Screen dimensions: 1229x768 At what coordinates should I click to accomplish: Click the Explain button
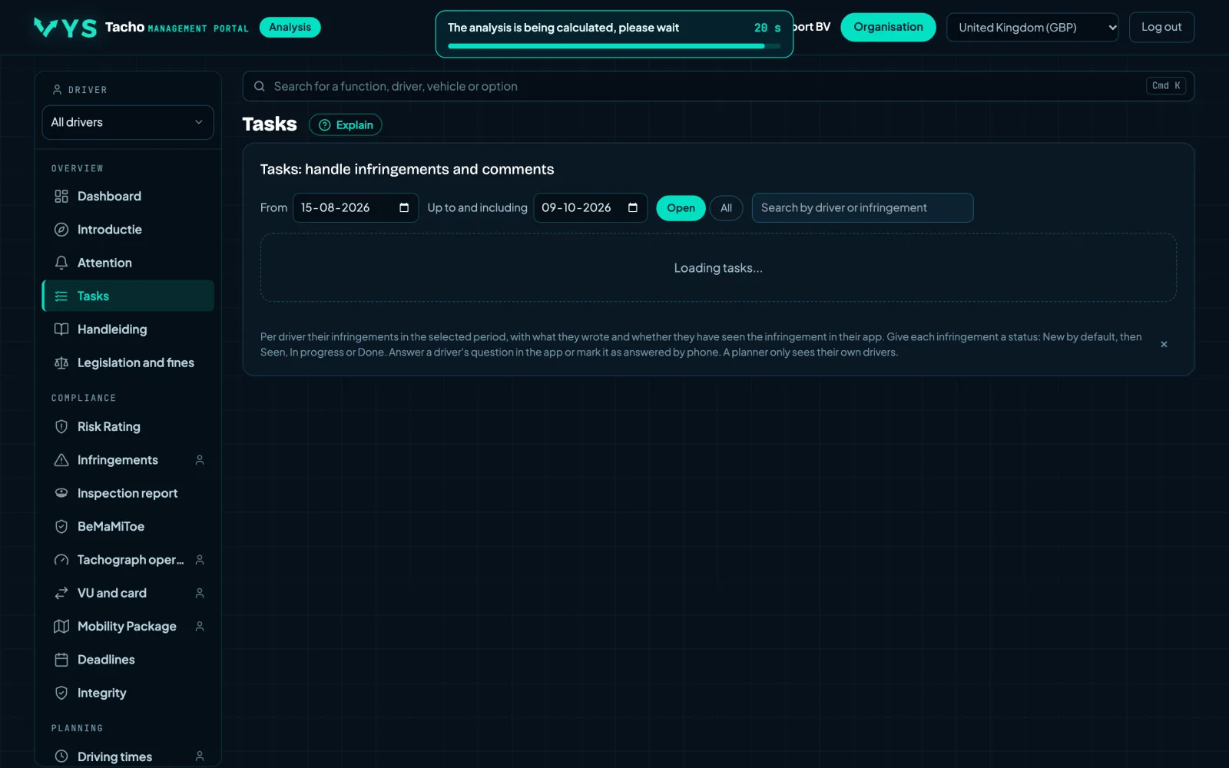click(346, 125)
